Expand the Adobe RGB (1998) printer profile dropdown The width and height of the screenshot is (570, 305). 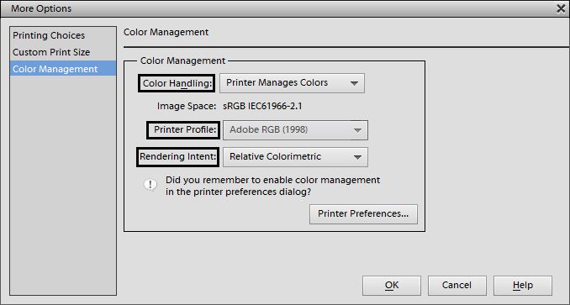point(295,130)
